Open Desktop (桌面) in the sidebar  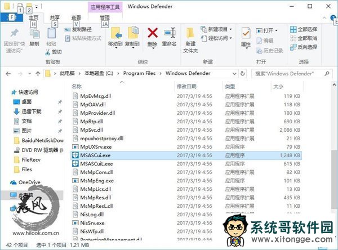pos(23,102)
